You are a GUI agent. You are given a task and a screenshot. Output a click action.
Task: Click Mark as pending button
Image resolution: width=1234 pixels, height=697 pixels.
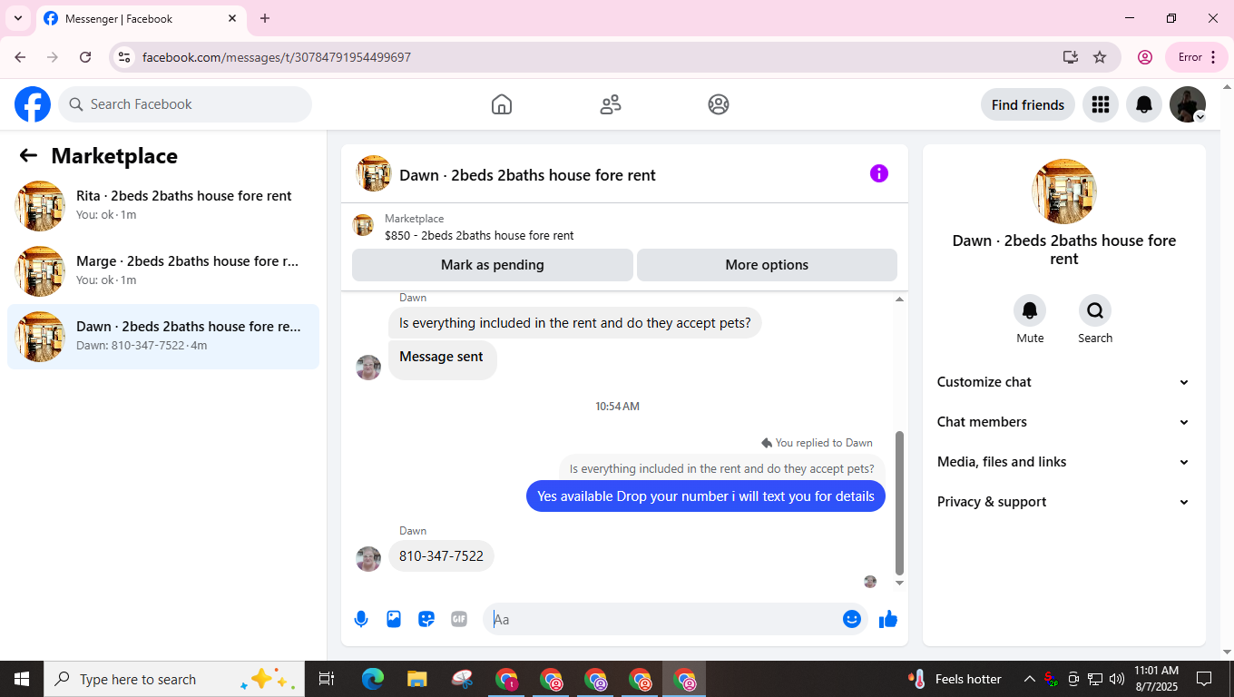click(x=493, y=265)
